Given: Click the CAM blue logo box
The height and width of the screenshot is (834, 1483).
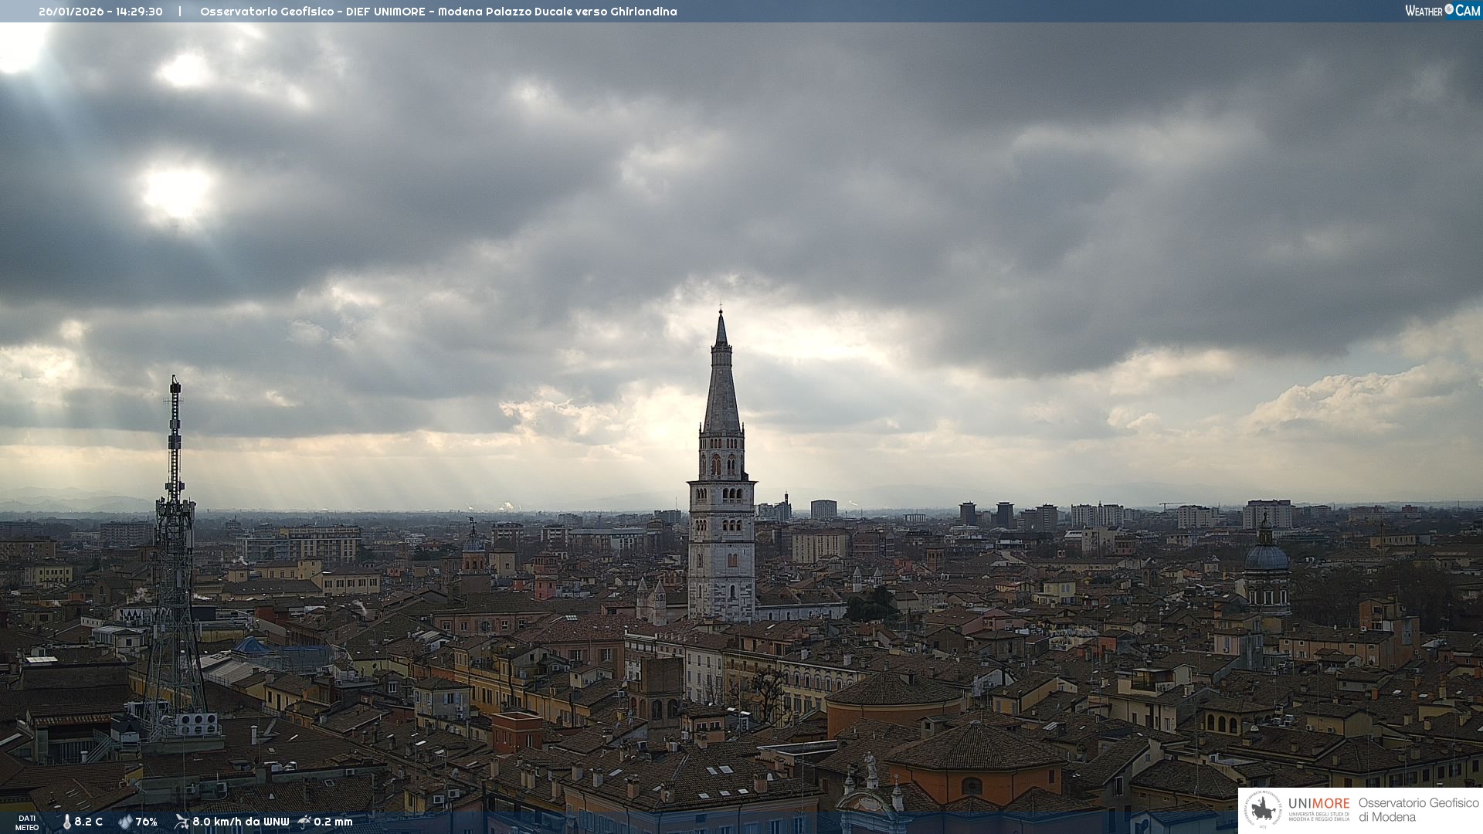Looking at the screenshot, I should [x=1468, y=11].
